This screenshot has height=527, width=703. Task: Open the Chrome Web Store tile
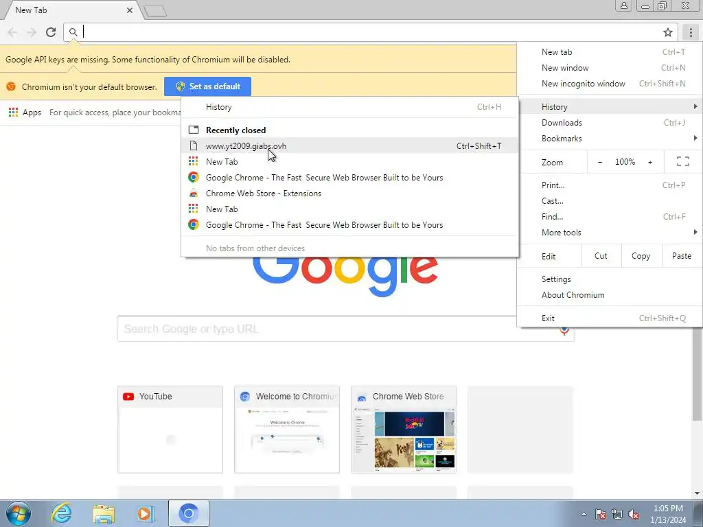click(x=404, y=430)
